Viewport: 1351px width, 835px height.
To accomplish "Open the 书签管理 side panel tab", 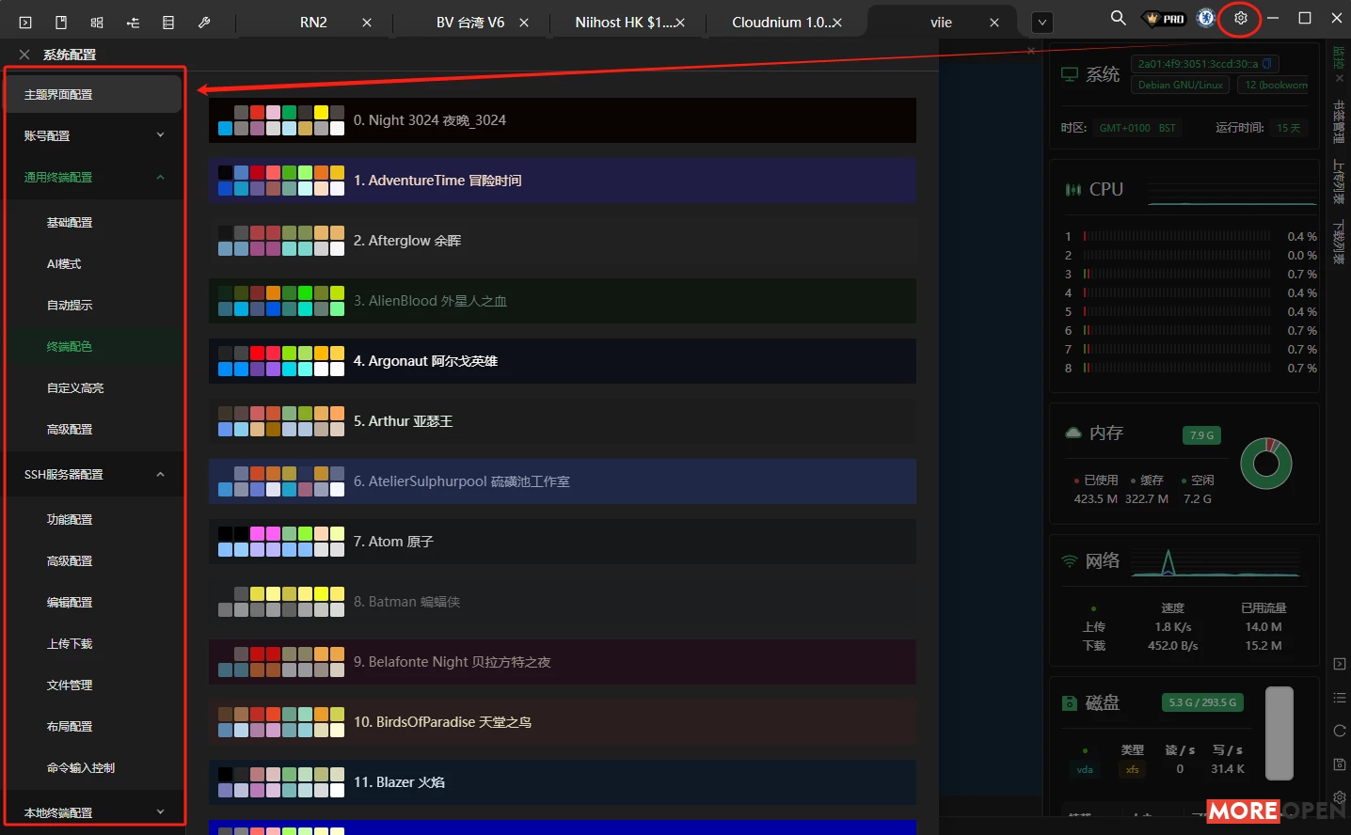I will tap(1340, 122).
